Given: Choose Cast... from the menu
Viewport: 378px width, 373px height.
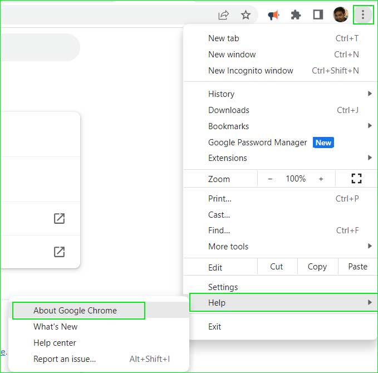Looking at the screenshot, I should (x=281, y=214).
